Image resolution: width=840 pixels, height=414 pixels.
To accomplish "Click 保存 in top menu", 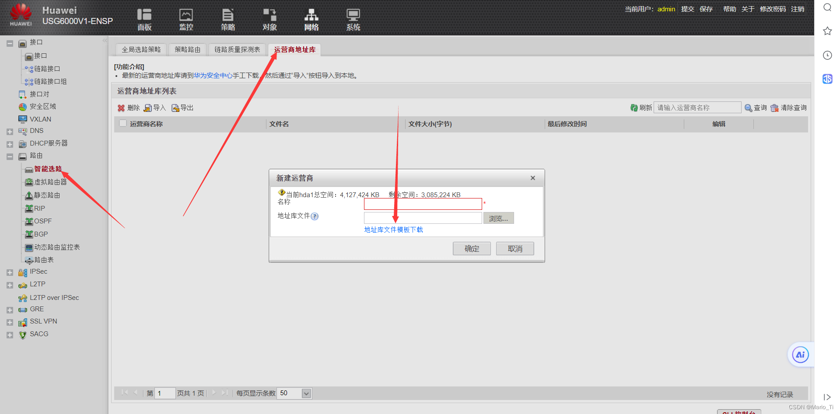I will (x=706, y=9).
